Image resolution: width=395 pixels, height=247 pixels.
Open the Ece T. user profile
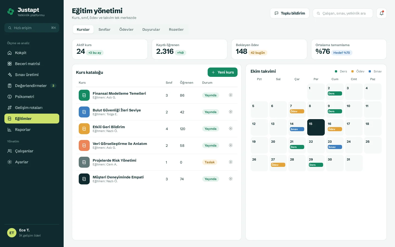click(32, 233)
